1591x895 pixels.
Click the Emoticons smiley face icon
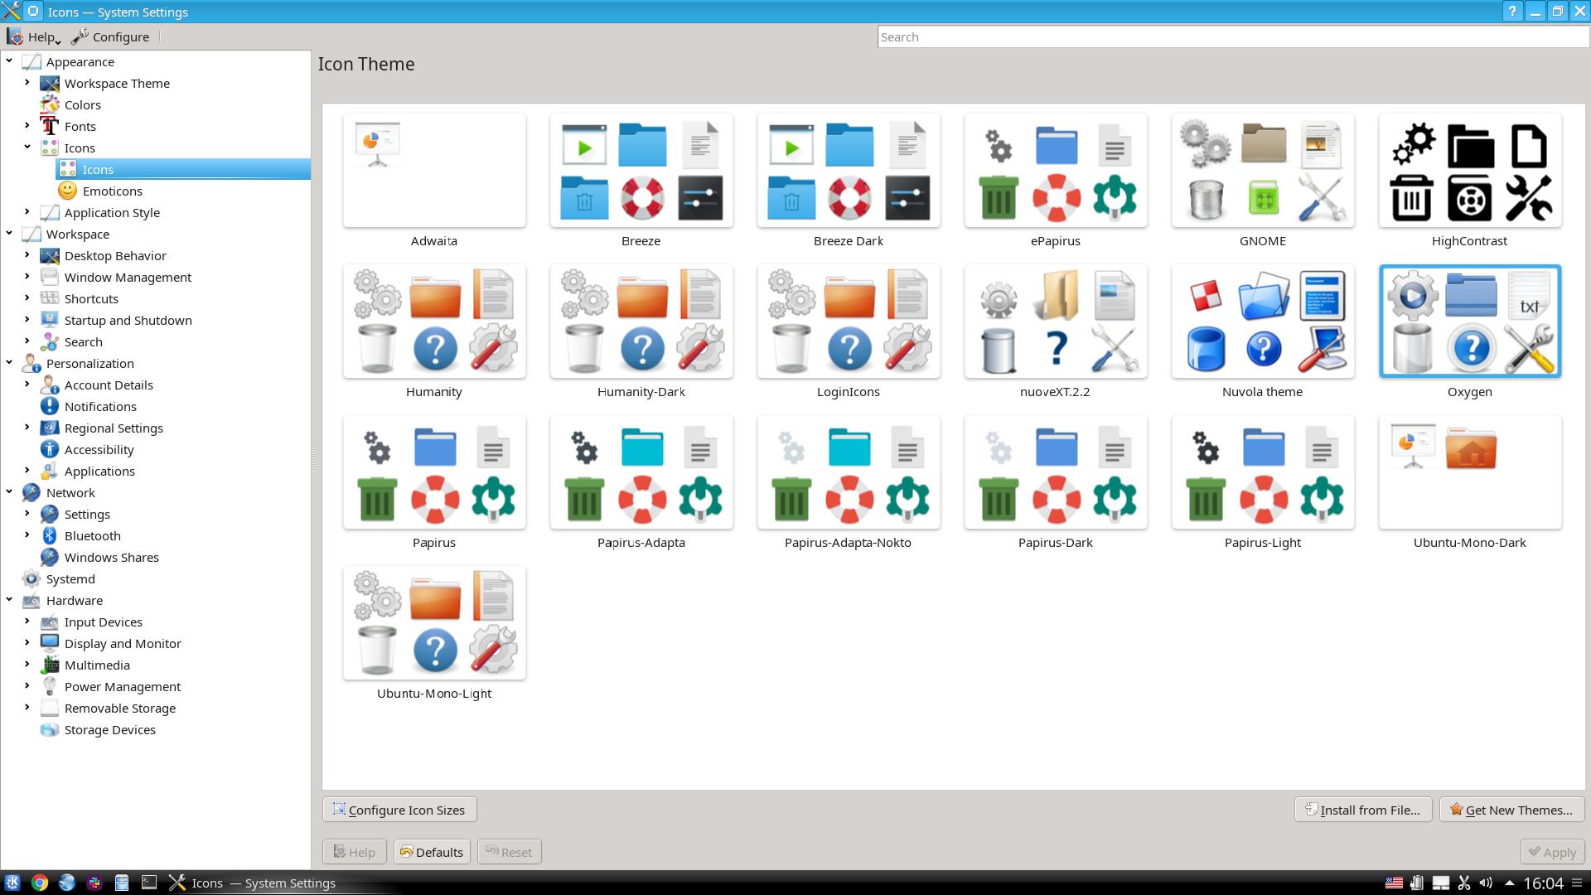(x=68, y=191)
